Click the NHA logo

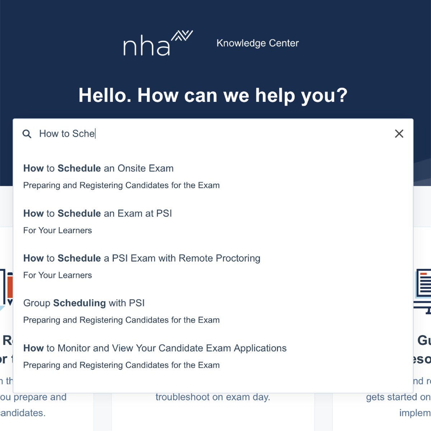(158, 43)
